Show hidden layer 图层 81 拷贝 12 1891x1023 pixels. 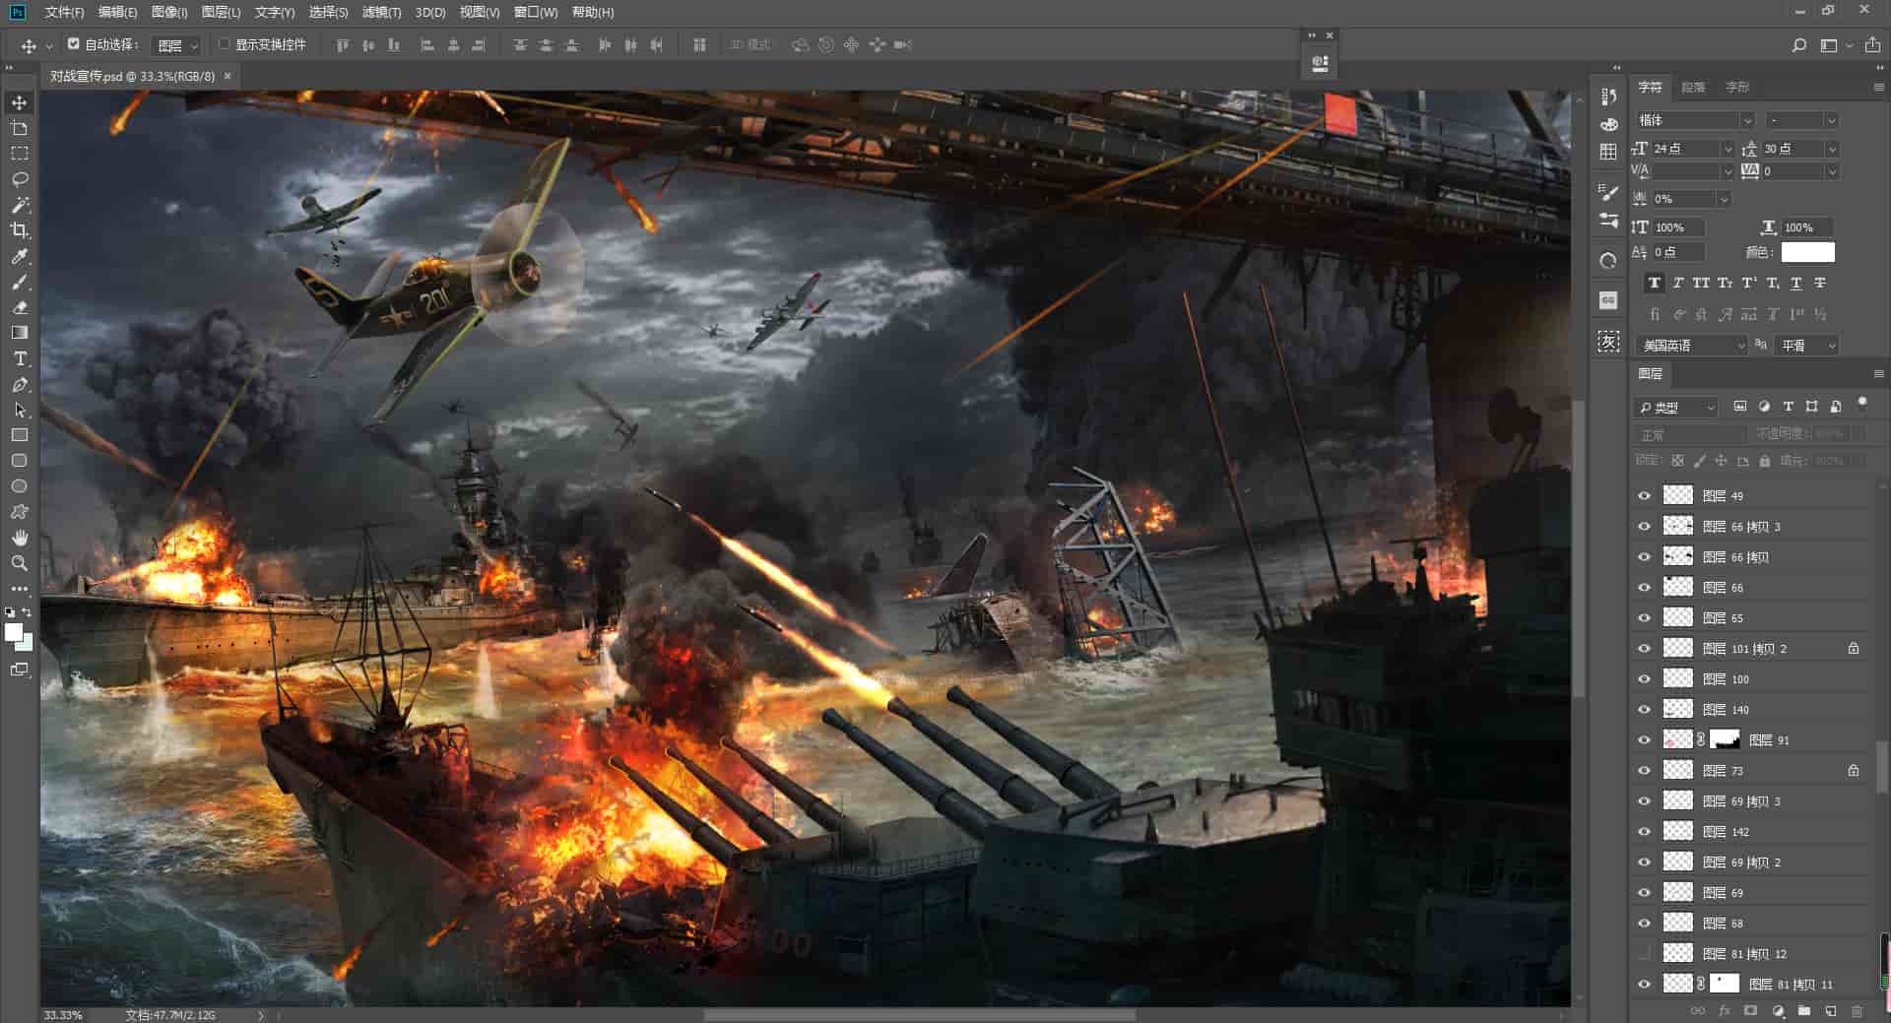[1644, 954]
